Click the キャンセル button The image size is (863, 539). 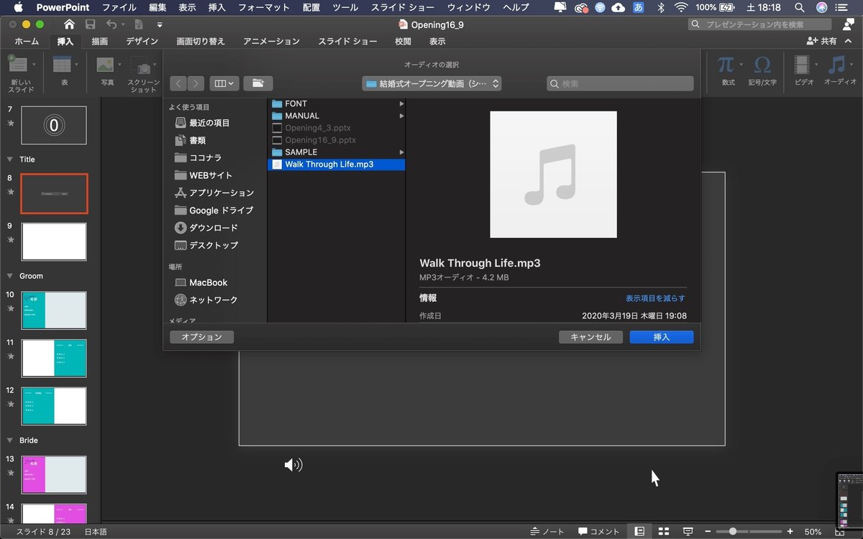click(x=590, y=337)
